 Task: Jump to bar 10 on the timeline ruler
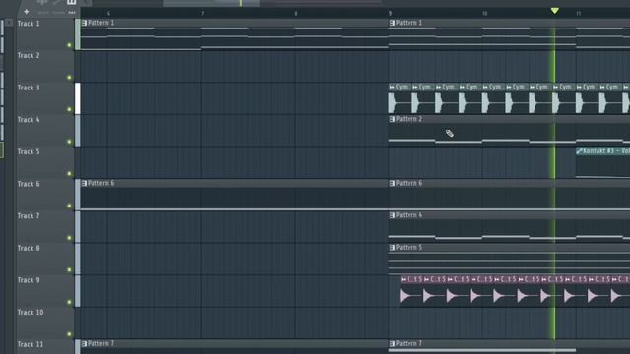point(485,14)
